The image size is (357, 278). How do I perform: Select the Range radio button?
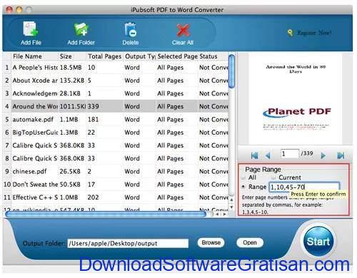coord(243,187)
